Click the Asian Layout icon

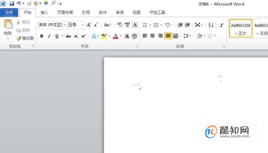pos(198,25)
